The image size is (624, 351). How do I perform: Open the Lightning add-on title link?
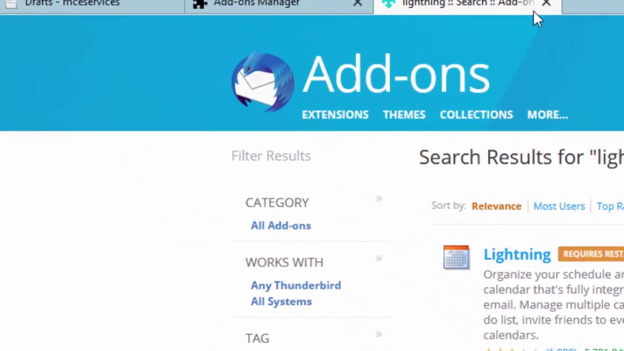coord(517,254)
